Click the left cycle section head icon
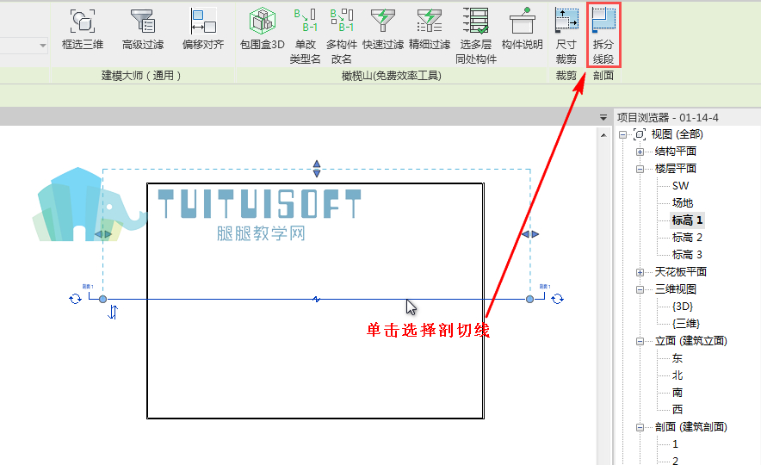 pos(75,299)
